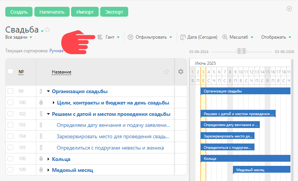The width and height of the screenshot is (298, 181).
Task: Open task Определяем дату венчания
Action: (x=113, y=125)
